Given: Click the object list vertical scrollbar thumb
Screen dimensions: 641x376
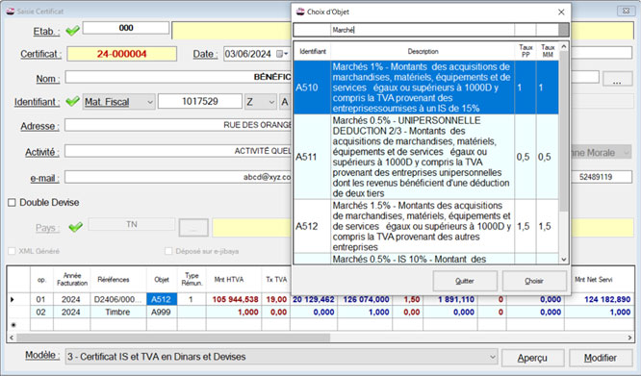Looking at the screenshot, I should tap(564, 131).
